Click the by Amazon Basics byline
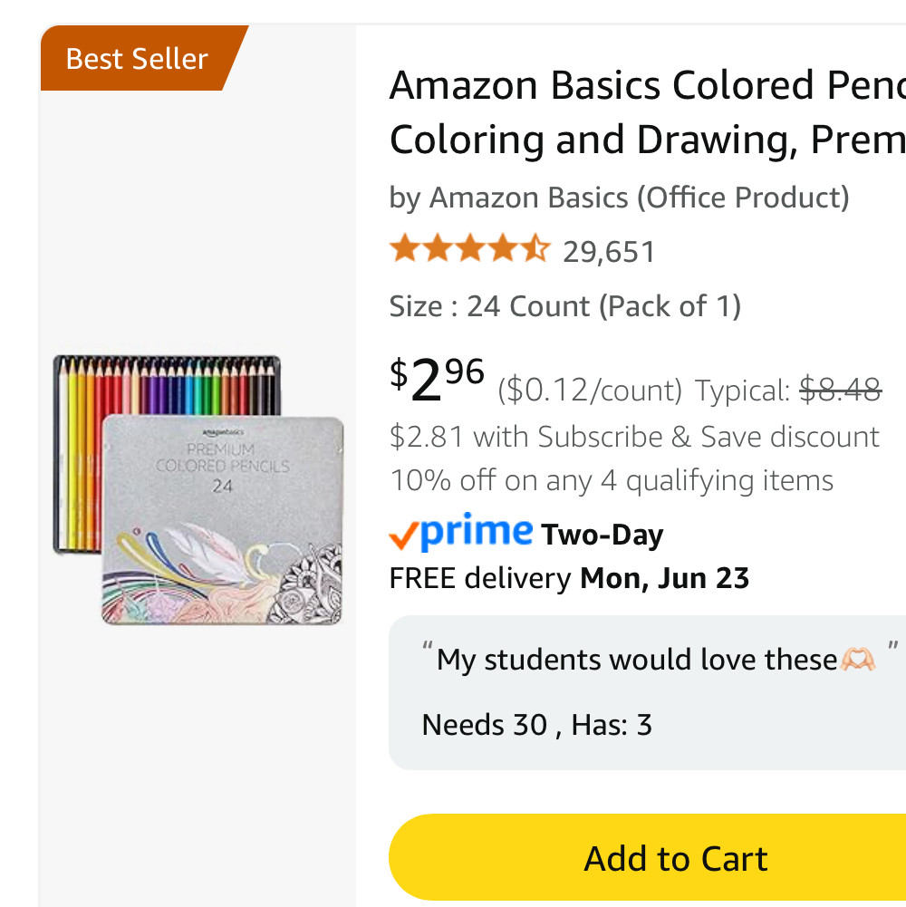The width and height of the screenshot is (906, 907). click(619, 198)
